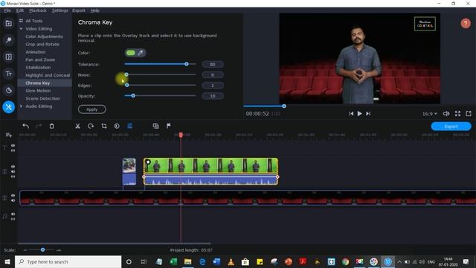Skip to next frame

[x=368, y=113]
